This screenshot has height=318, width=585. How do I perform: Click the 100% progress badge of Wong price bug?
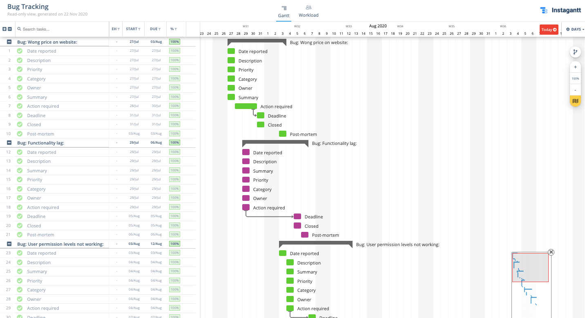[174, 42]
